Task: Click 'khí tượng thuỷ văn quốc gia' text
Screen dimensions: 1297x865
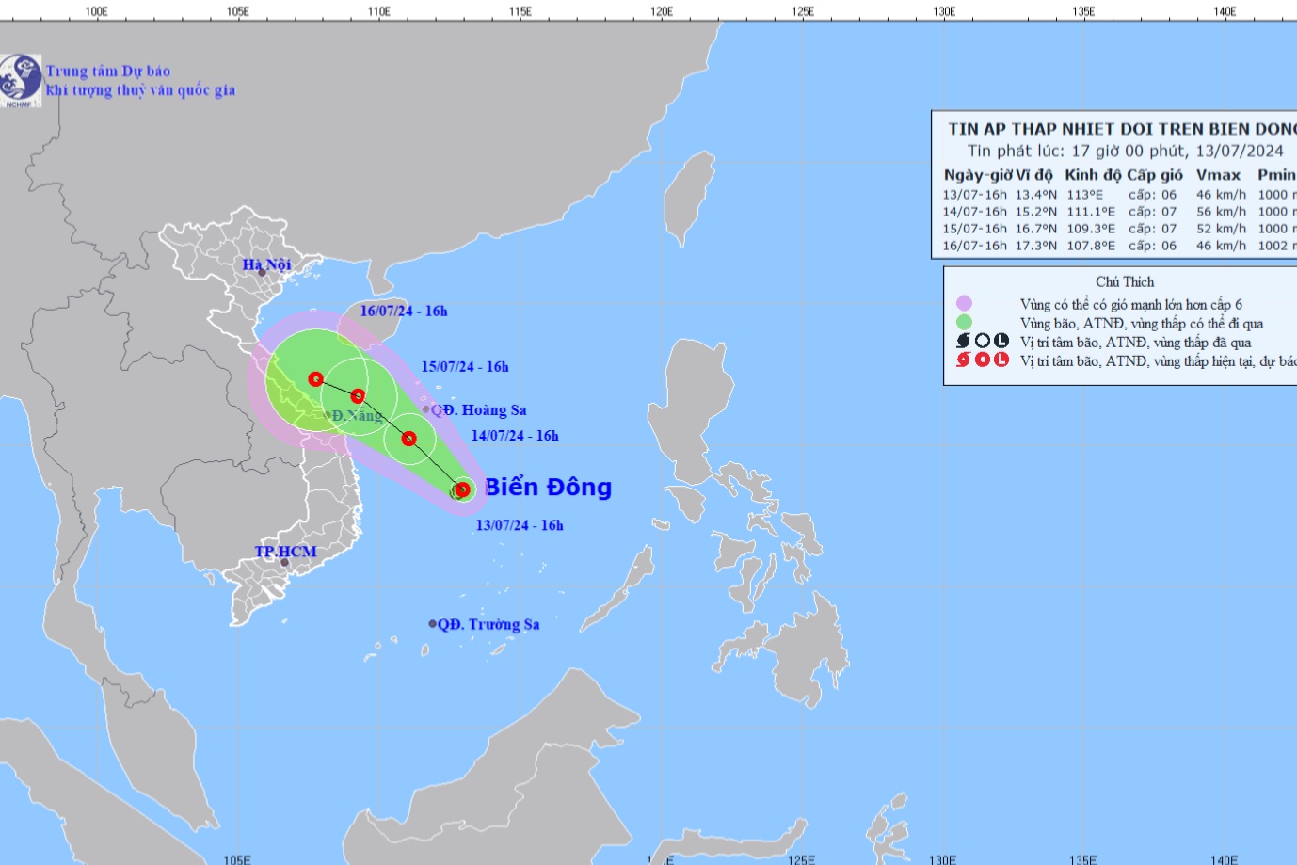Action: click(x=140, y=90)
